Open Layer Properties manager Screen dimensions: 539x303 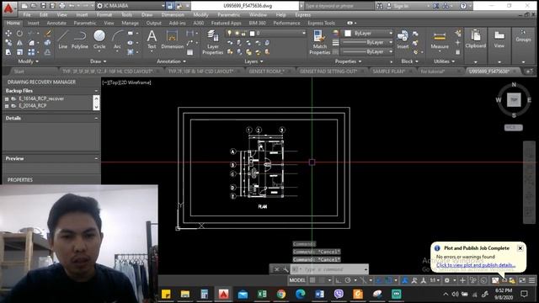(x=213, y=42)
